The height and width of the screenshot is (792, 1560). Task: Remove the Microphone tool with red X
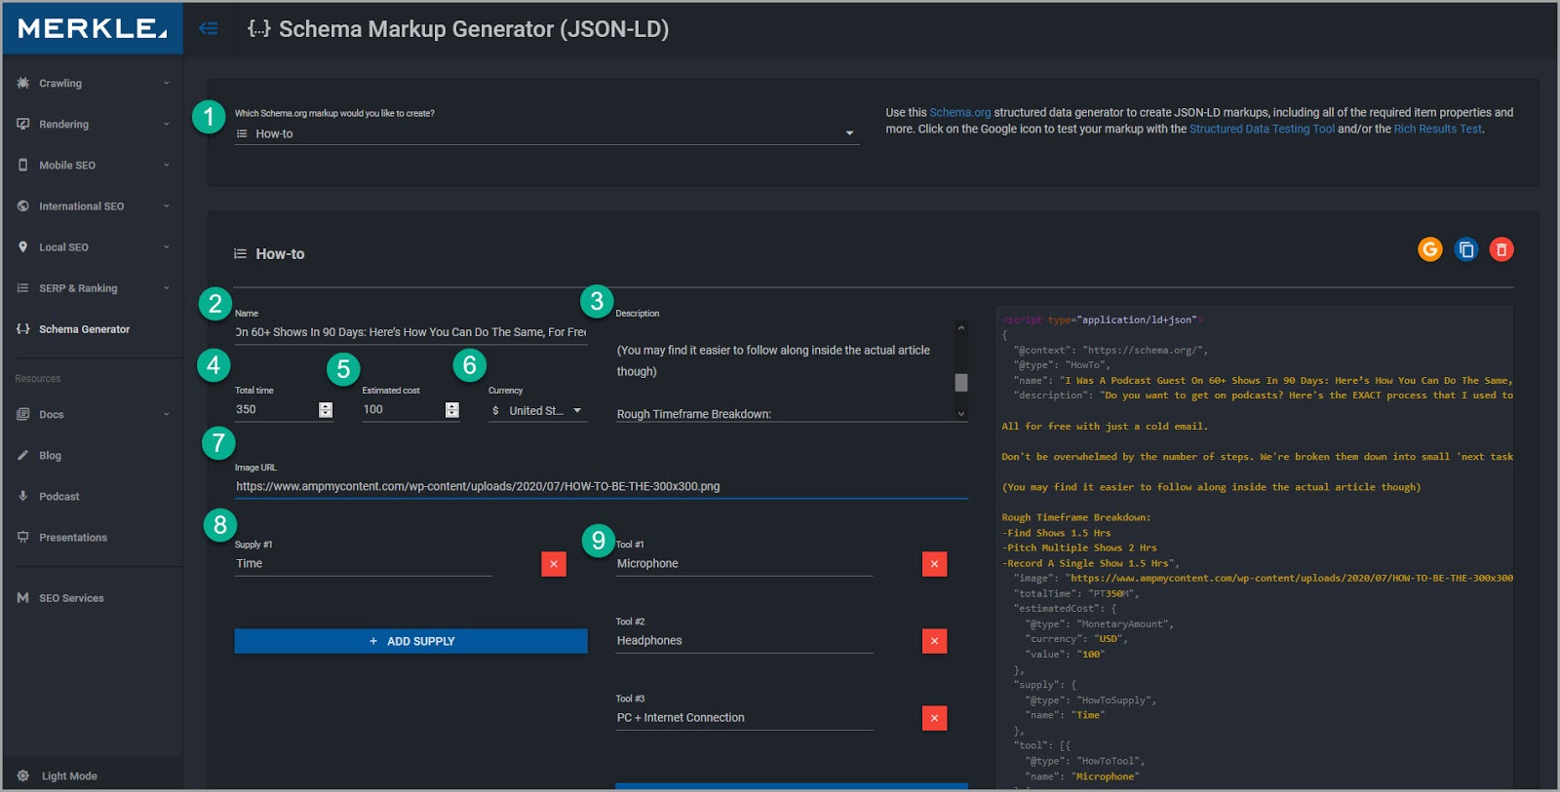(934, 564)
